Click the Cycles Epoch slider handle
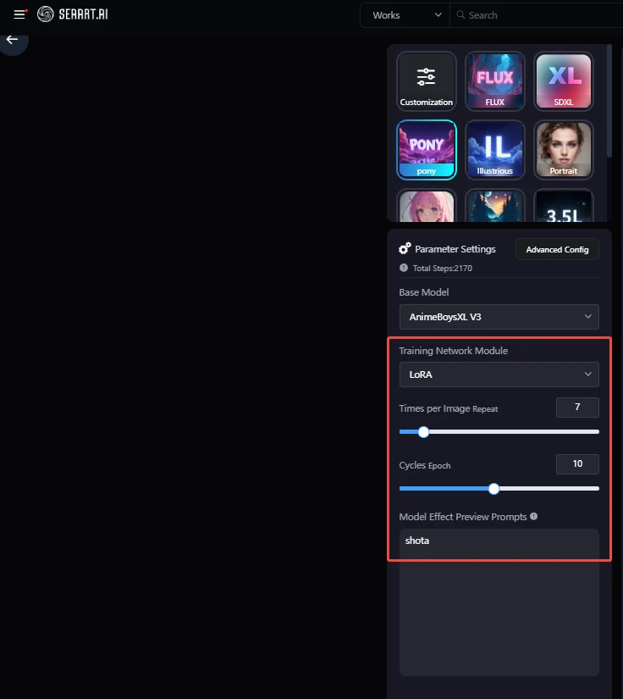 point(493,489)
